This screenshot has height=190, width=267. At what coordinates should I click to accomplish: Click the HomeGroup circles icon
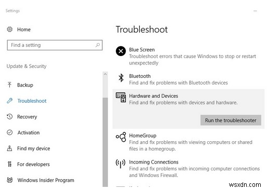pos(121,137)
